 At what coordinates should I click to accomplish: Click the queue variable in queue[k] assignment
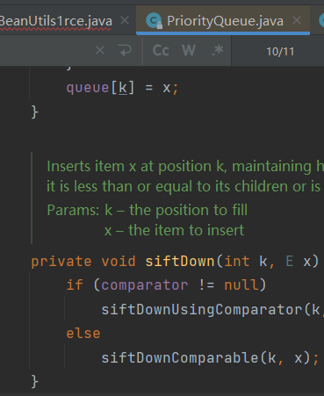pos(88,88)
